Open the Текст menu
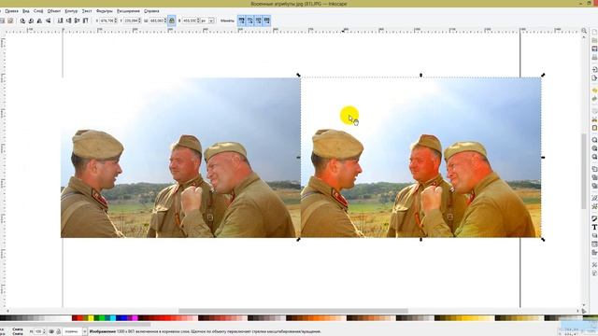 87,11
